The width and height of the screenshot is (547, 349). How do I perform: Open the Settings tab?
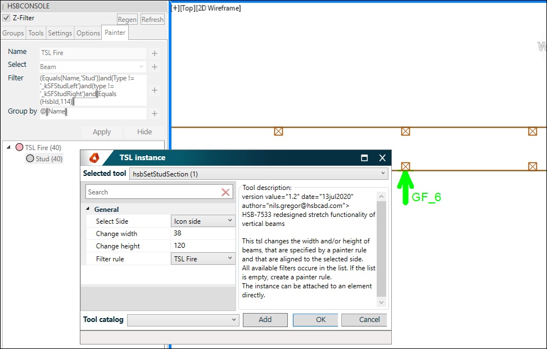60,33
